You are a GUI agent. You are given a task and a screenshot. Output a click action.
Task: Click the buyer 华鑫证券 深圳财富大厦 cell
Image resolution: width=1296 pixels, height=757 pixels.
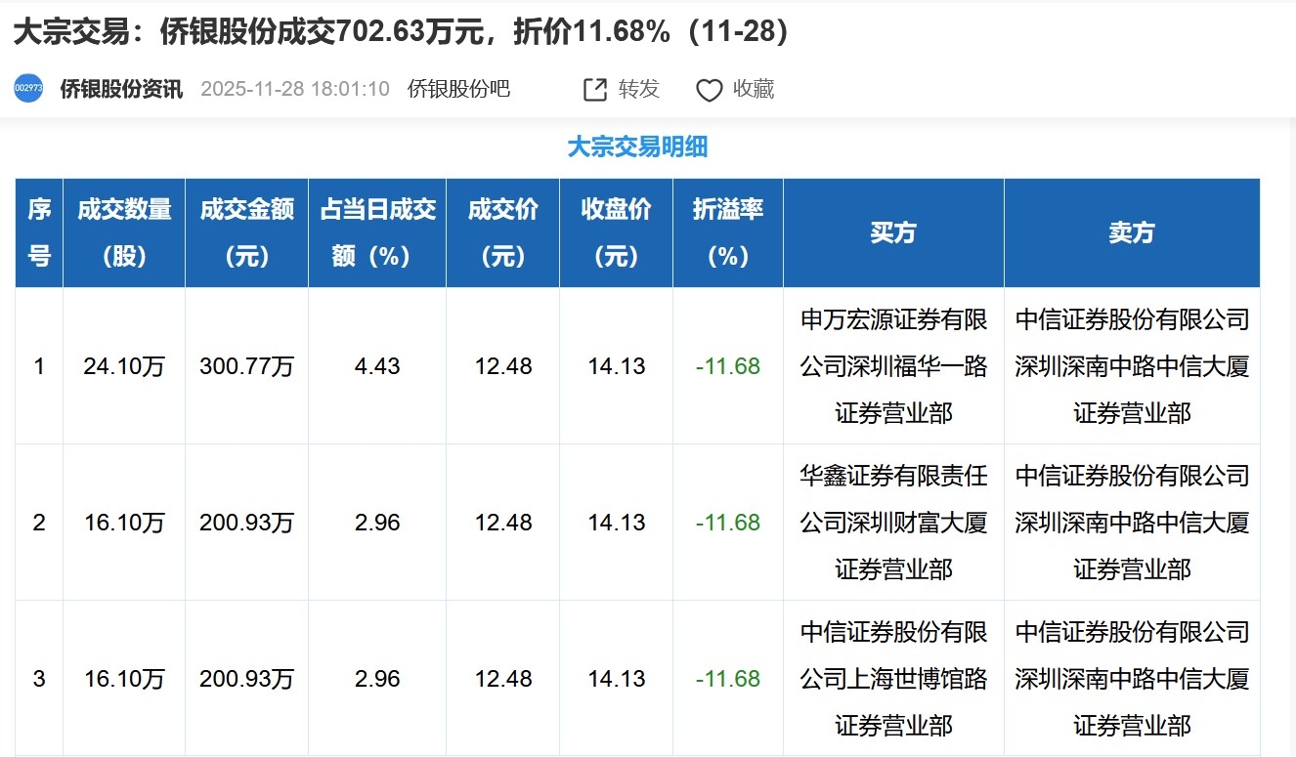click(x=893, y=523)
